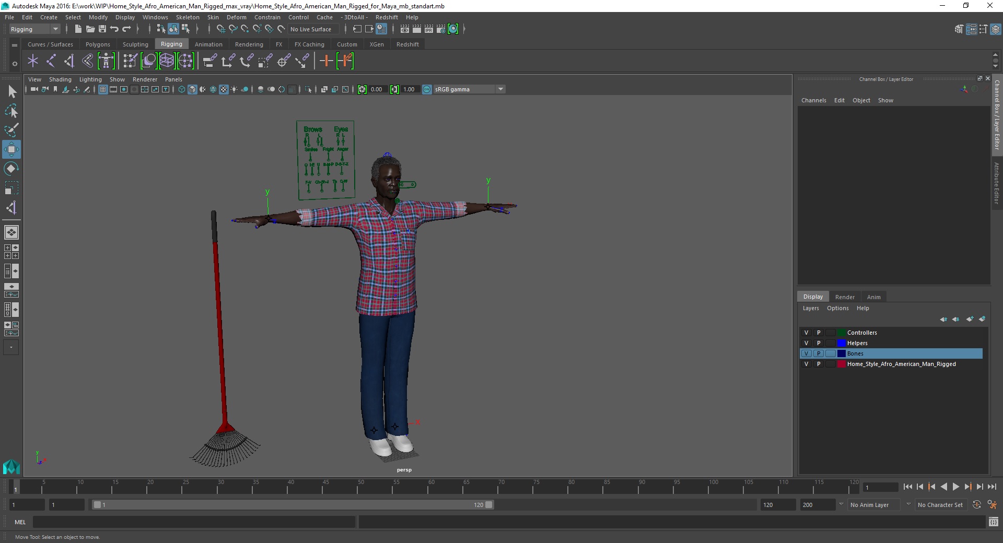This screenshot has height=543, width=1003.
Task: Pick the Scale tool
Action: click(x=11, y=188)
